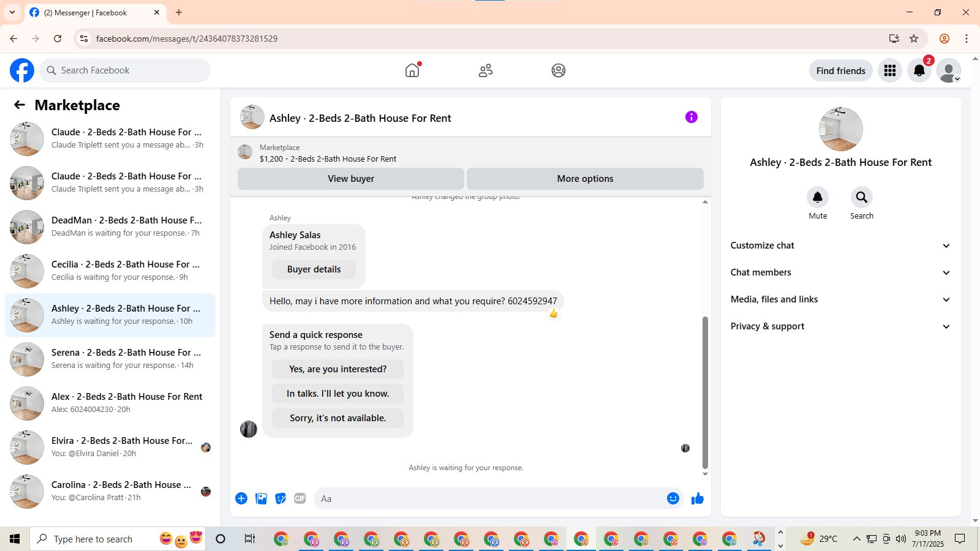Open the listing thumbnail in the right panel

[x=841, y=129]
